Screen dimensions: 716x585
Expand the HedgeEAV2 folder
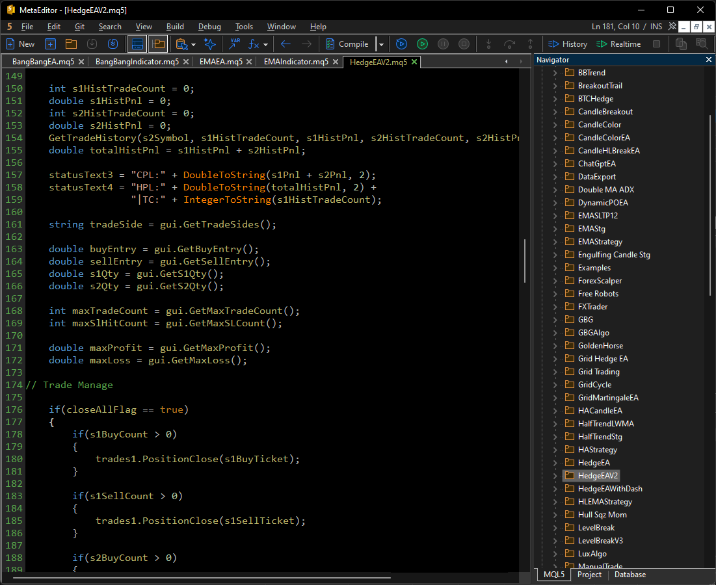555,476
